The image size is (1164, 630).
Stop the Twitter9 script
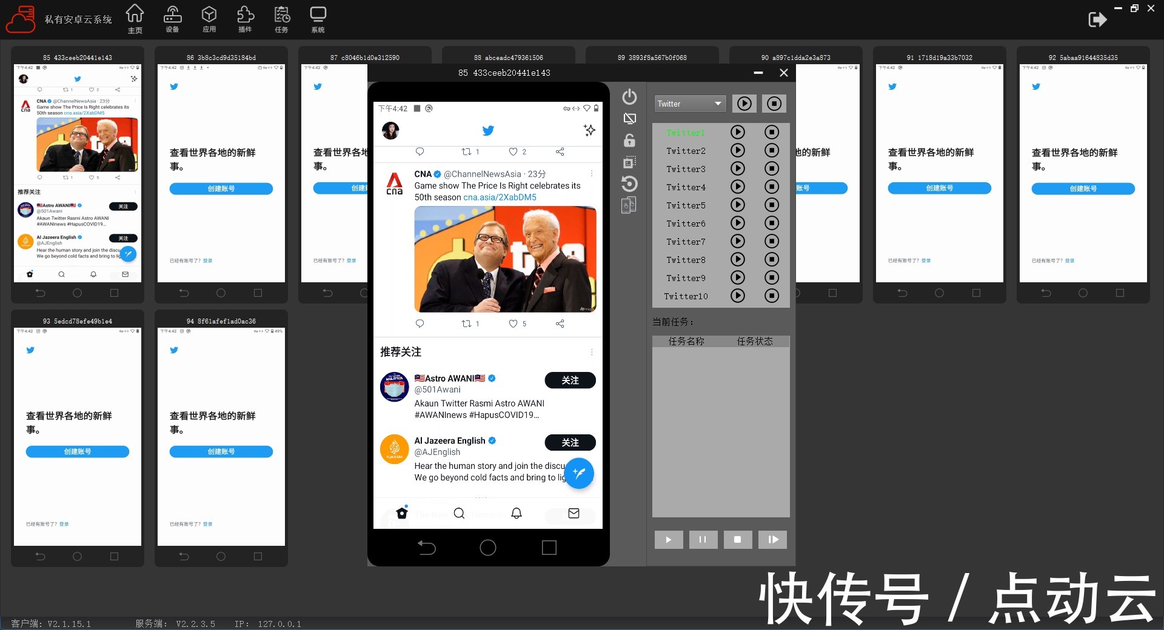pos(771,277)
